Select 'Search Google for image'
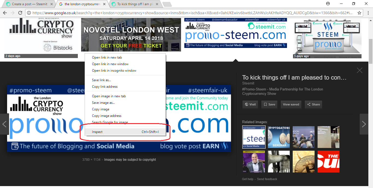 pos(125,122)
